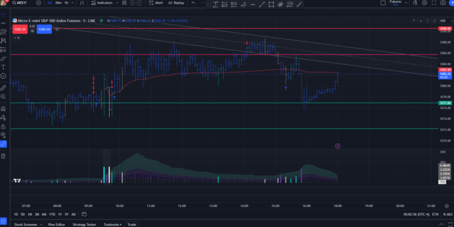Select the rectangle tool in floating toolbar

[271, 4]
